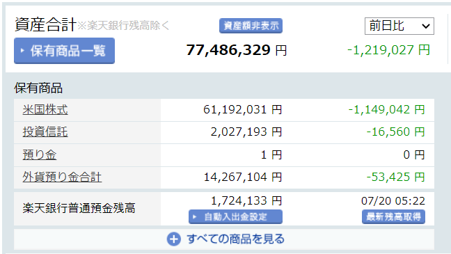Click the plus icon beside すべての商品を見る

click(174, 239)
